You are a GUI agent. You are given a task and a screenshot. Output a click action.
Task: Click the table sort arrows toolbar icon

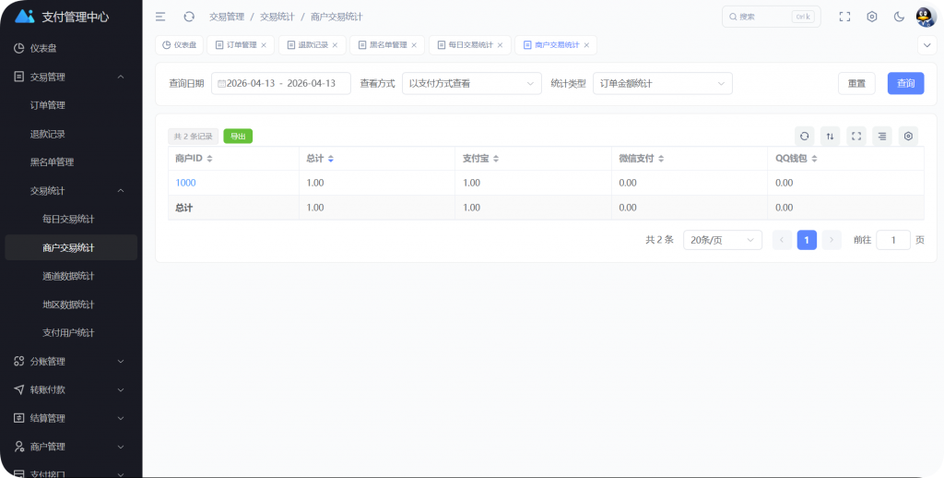pos(830,137)
